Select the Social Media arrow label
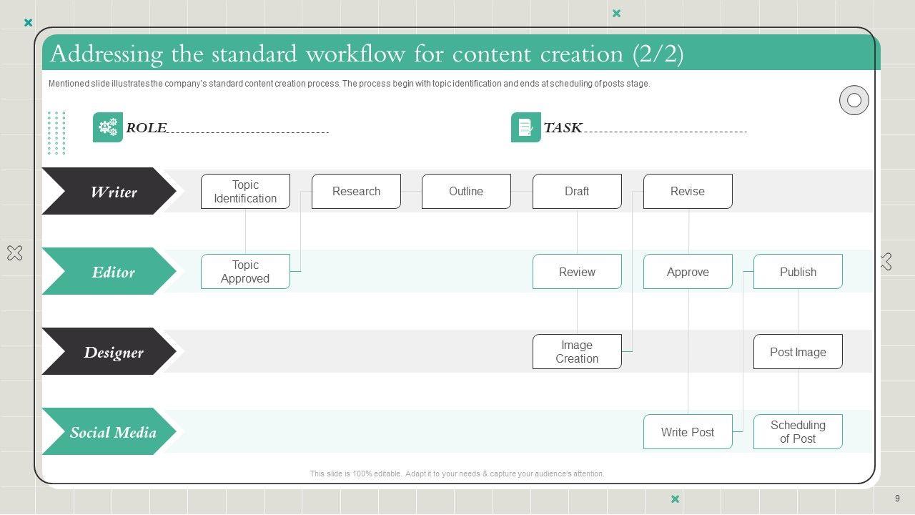Image resolution: width=915 pixels, height=515 pixels. 109,432
